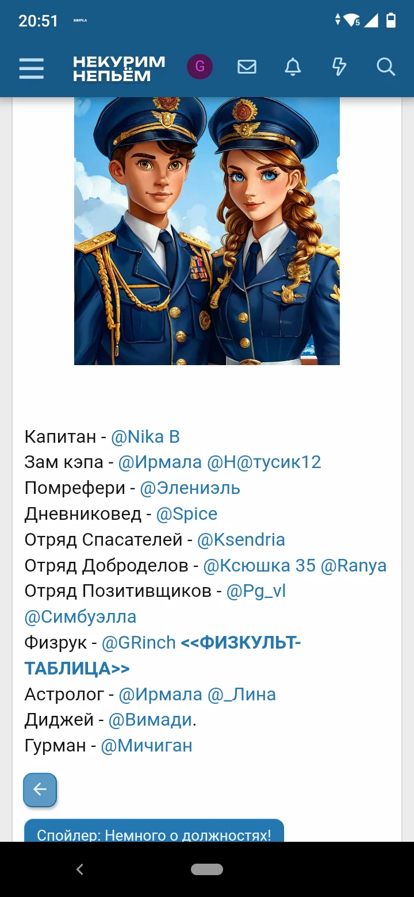This screenshot has width=414, height=897.
Task: Open the @GRinch profile mention
Action: 139,643
